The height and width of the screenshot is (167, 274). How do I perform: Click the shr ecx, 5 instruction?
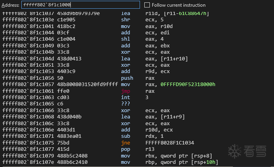pos(125,20)
